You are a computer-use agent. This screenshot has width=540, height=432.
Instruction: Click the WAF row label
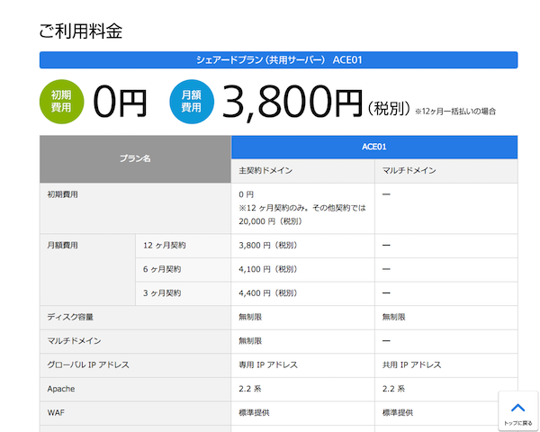point(56,413)
